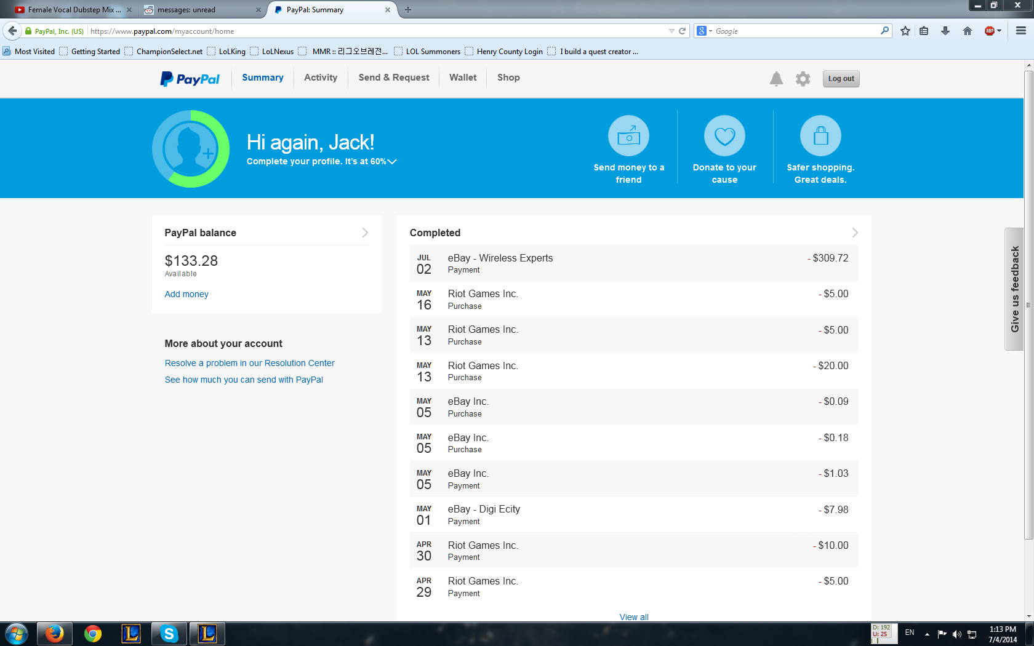Open the May 16 Riot Games purchase

pos(634,299)
